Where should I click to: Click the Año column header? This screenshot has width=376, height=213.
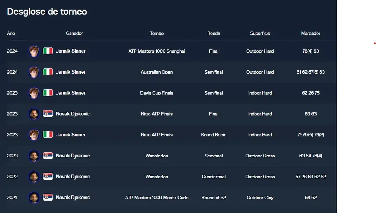coord(11,33)
